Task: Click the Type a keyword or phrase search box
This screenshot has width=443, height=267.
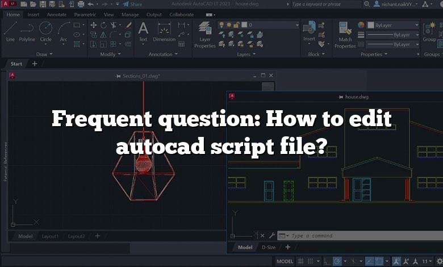Action: point(325,4)
